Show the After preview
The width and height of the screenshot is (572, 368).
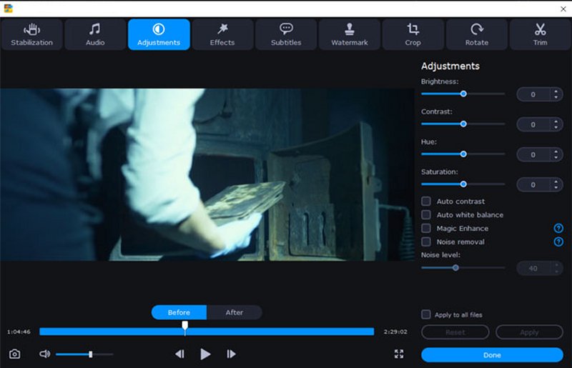coord(235,312)
